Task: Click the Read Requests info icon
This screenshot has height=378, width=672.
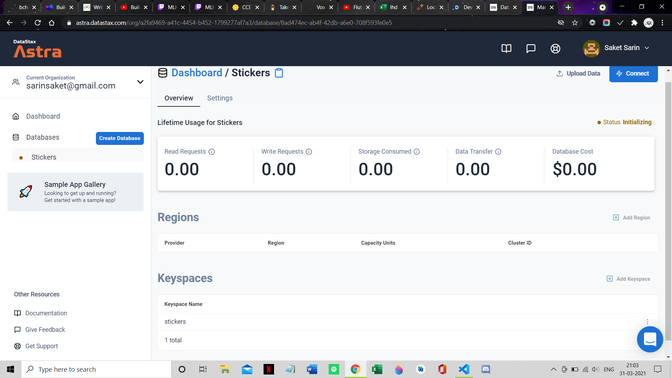Action: 211,152
